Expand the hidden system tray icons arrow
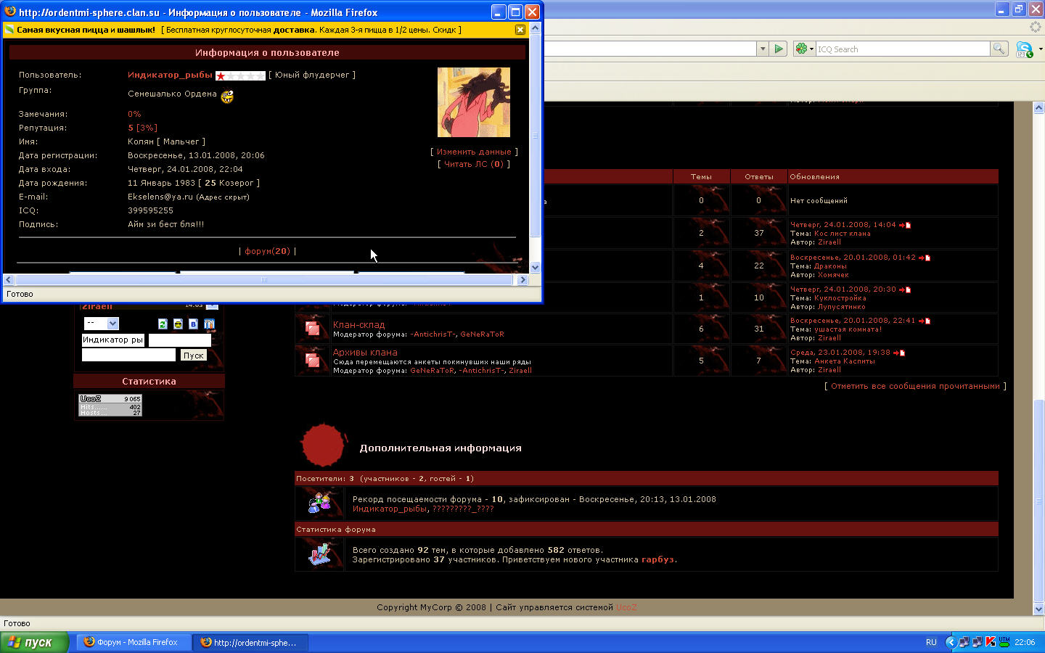1045x653 pixels. pos(951,642)
